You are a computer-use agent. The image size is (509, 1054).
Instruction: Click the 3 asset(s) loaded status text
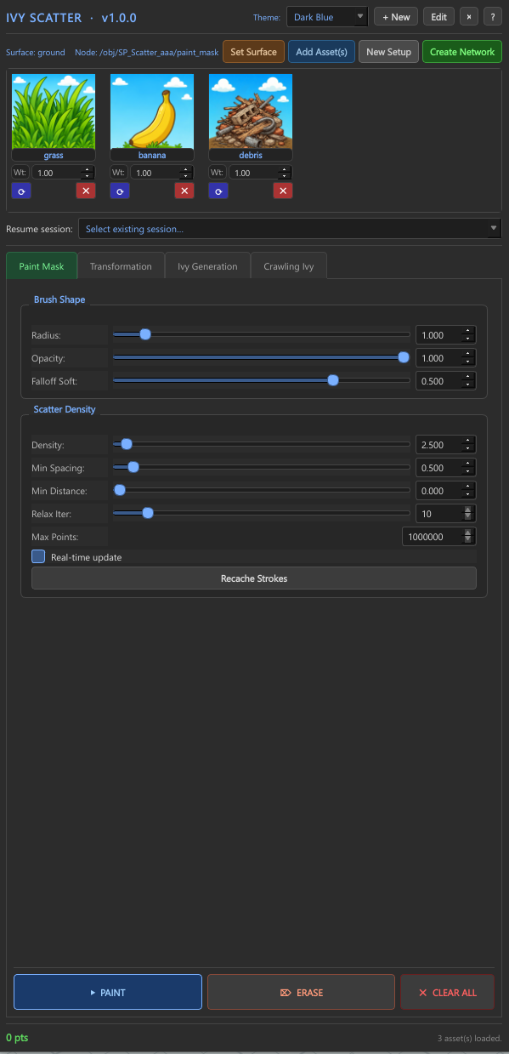tap(469, 1039)
